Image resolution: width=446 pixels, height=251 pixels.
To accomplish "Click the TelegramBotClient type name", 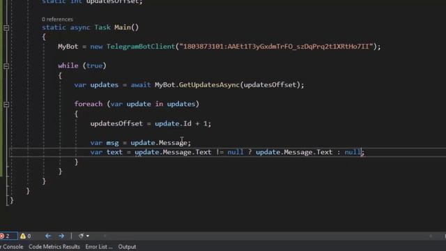I will 141,47.
